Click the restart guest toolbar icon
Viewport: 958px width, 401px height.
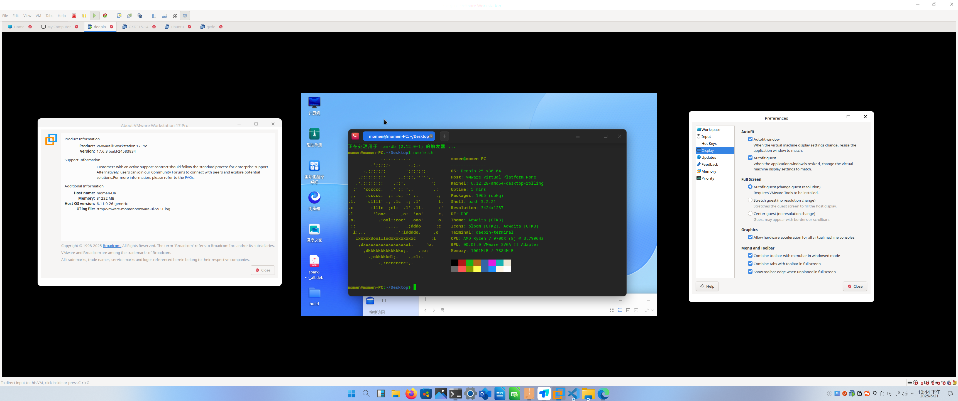pos(105,16)
